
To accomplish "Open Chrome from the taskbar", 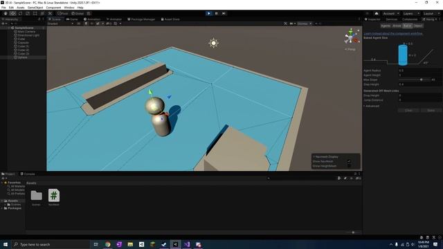I will click(108, 244).
